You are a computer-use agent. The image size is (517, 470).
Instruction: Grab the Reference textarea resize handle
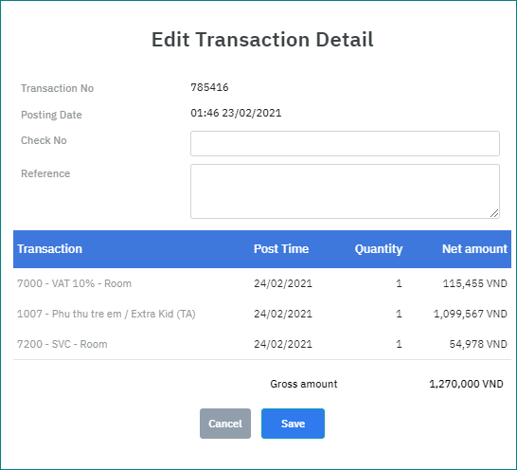494,213
